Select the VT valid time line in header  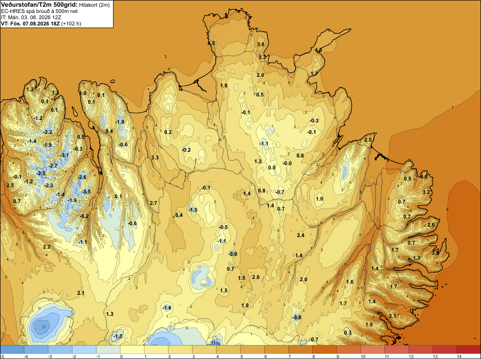coord(41,24)
